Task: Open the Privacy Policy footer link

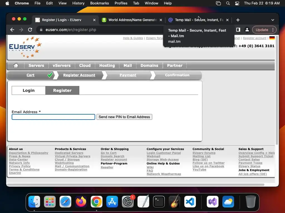Action: click(20, 166)
